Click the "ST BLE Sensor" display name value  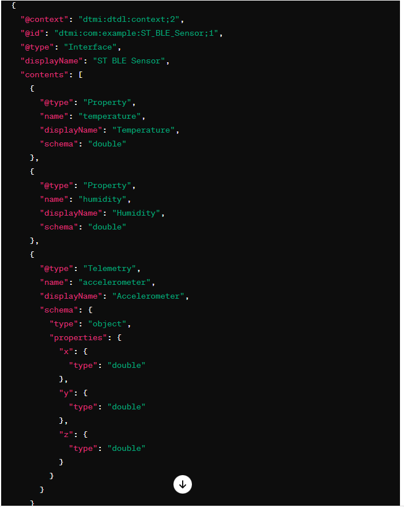[x=129, y=61]
